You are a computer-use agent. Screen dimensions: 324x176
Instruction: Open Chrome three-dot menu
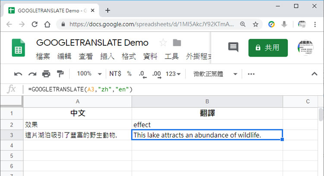click(315, 24)
